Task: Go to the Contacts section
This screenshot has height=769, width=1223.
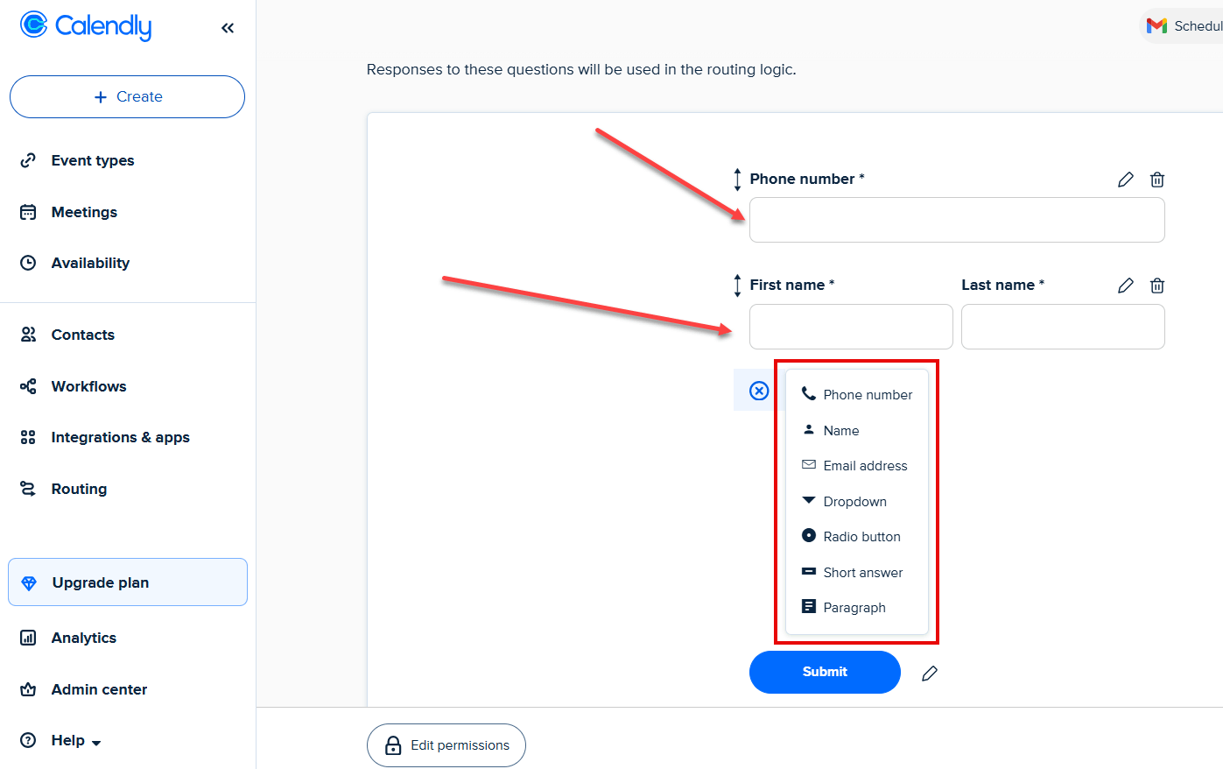Action: 82,335
